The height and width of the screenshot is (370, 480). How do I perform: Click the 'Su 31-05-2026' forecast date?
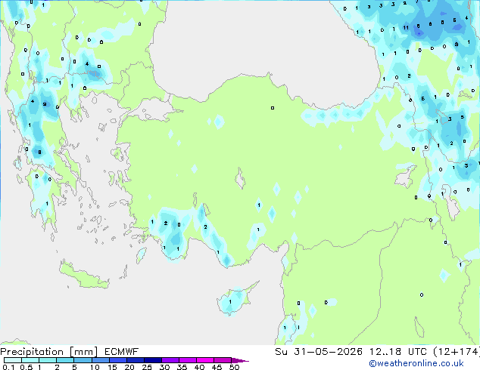pos(319,352)
